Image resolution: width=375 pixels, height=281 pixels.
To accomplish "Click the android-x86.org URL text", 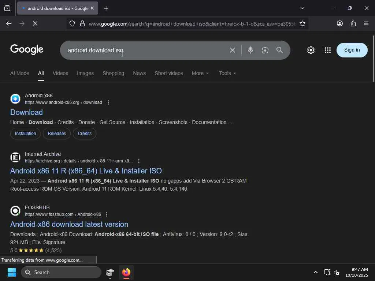I will click(x=63, y=102).
